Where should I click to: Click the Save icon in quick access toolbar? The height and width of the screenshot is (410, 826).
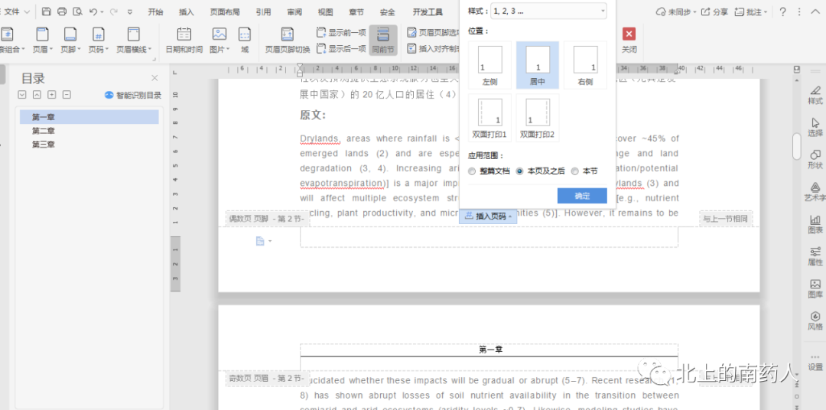(x=47, y=11)
